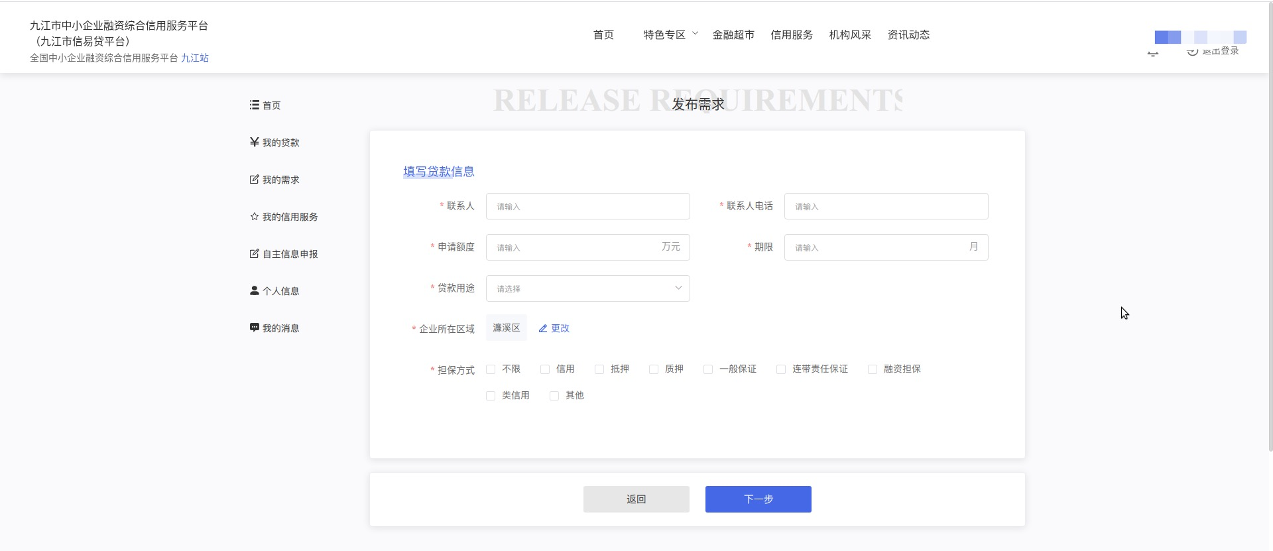Go to 资讯动态 in top navigation
The height and width of the screenshot is (551, 1273).
[x=908, y=34]
